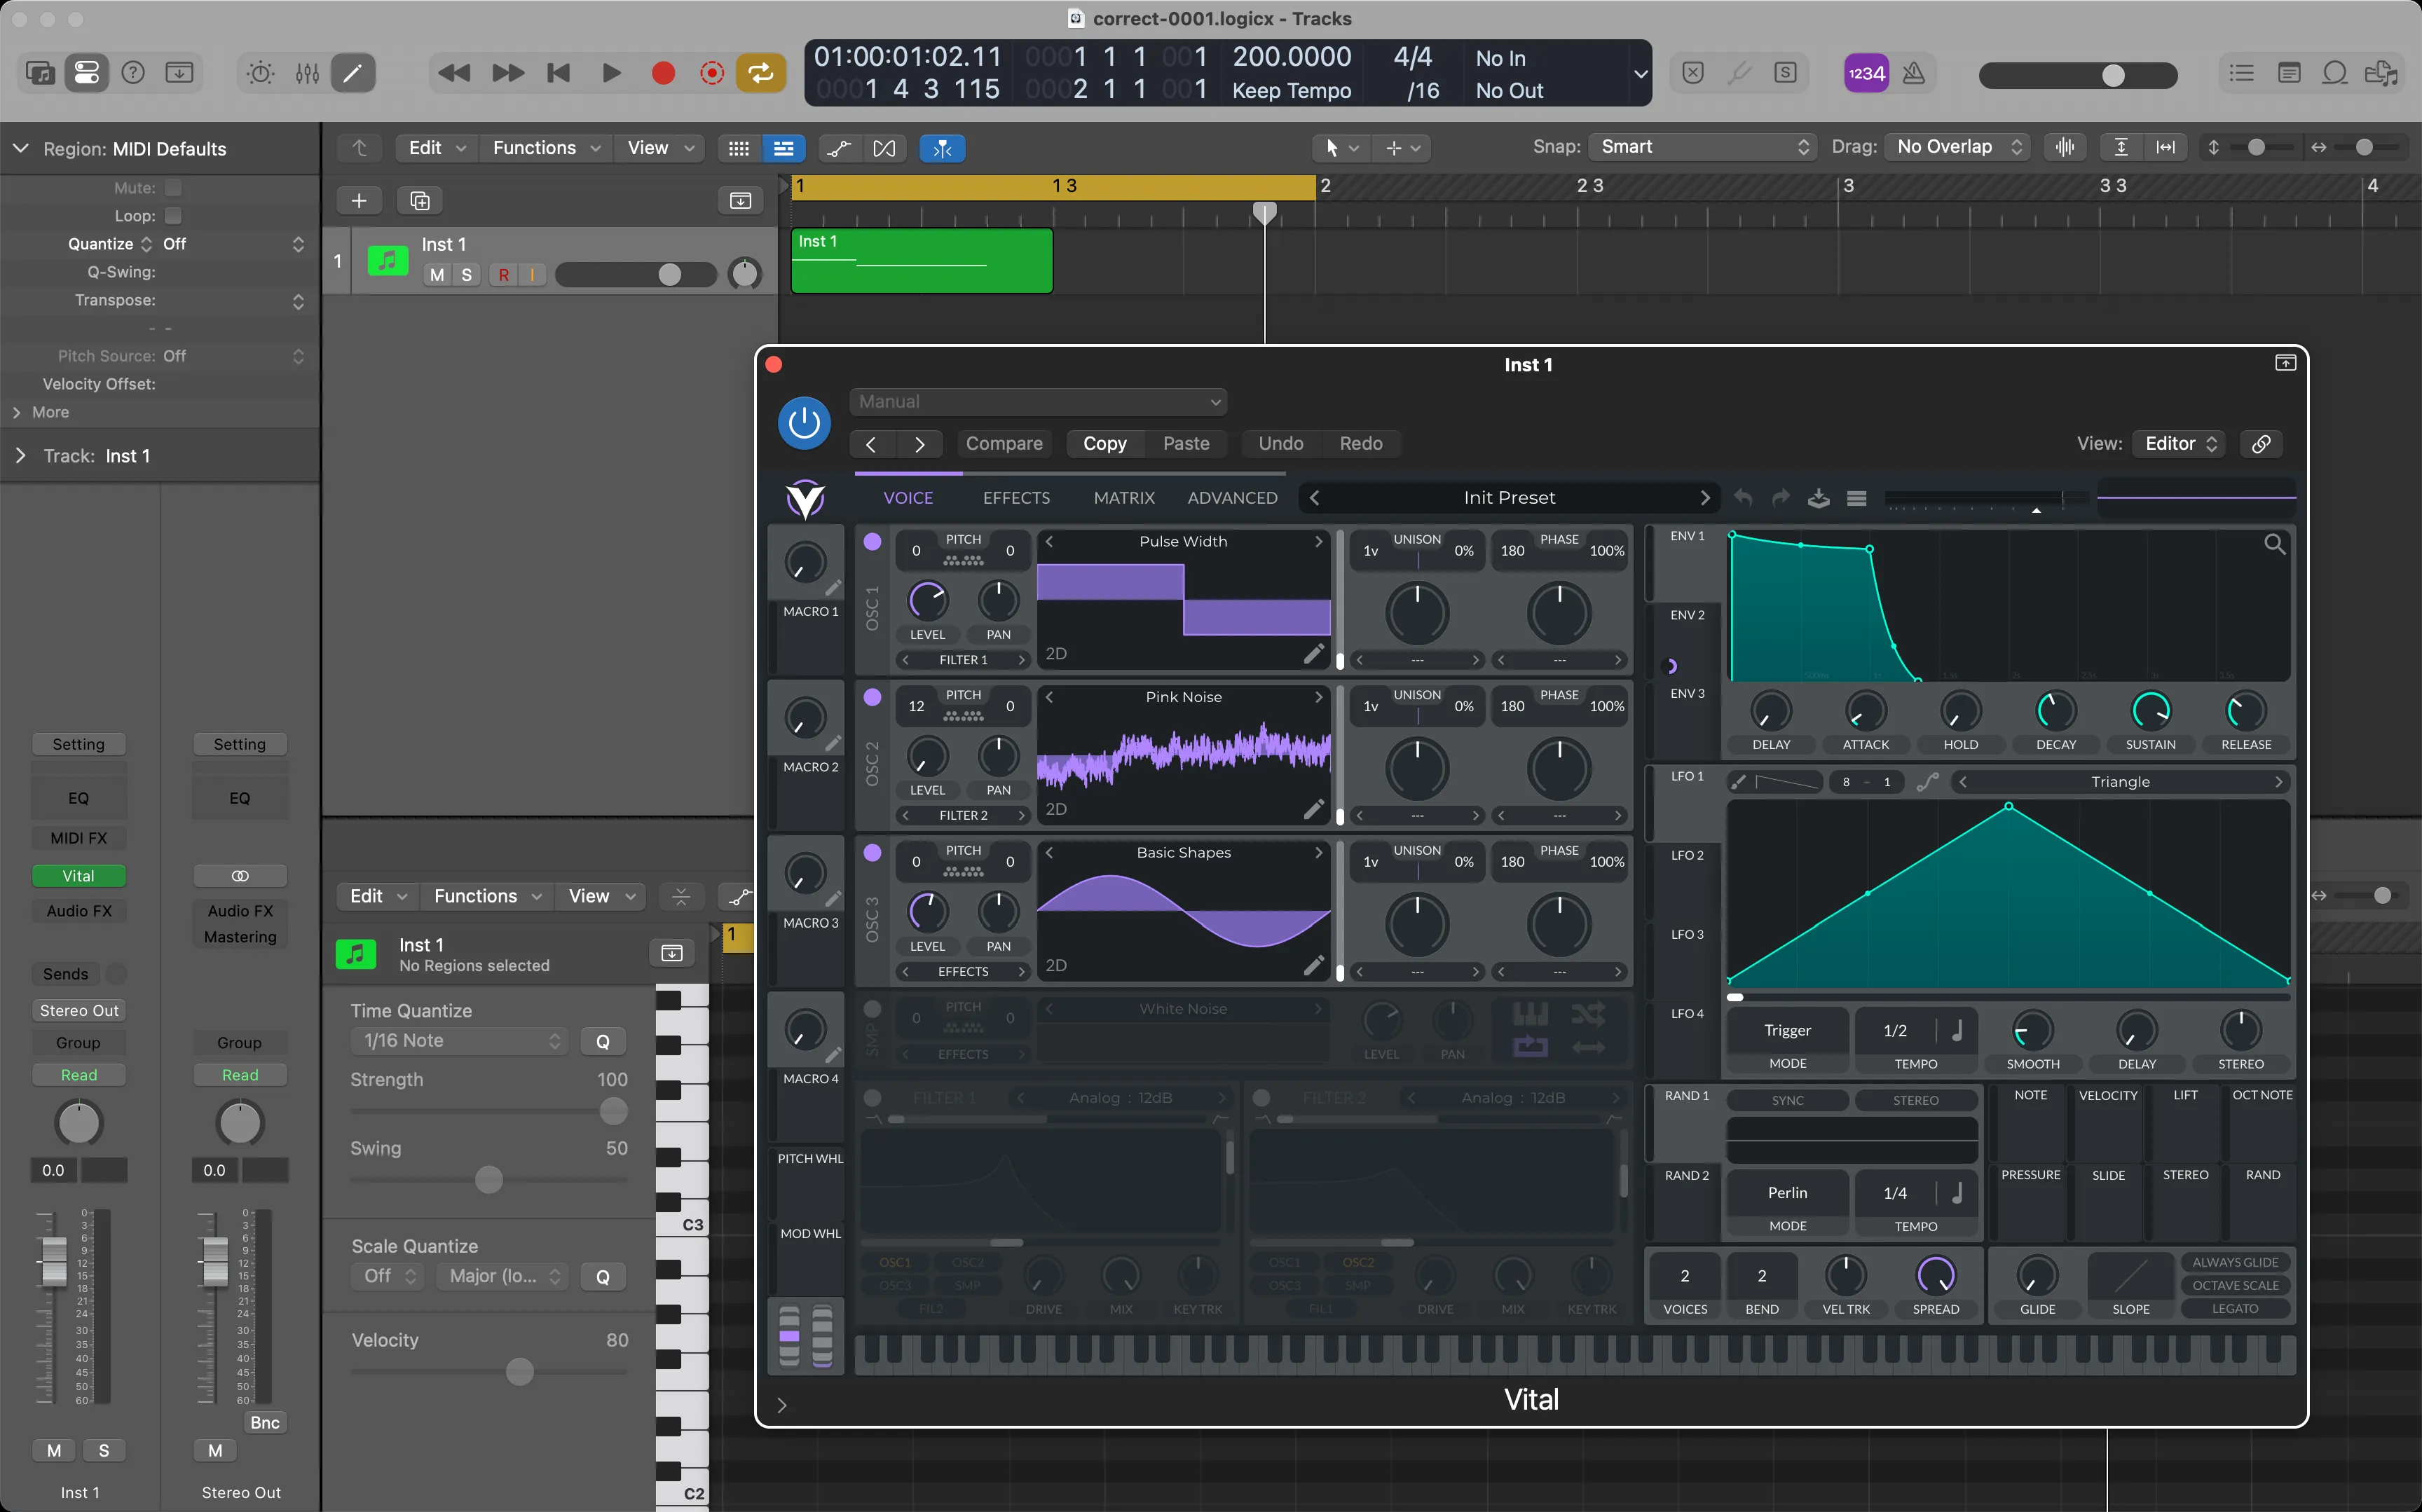Click the Init Preset name field
2422x1512 pixels.
[1509, 498]
